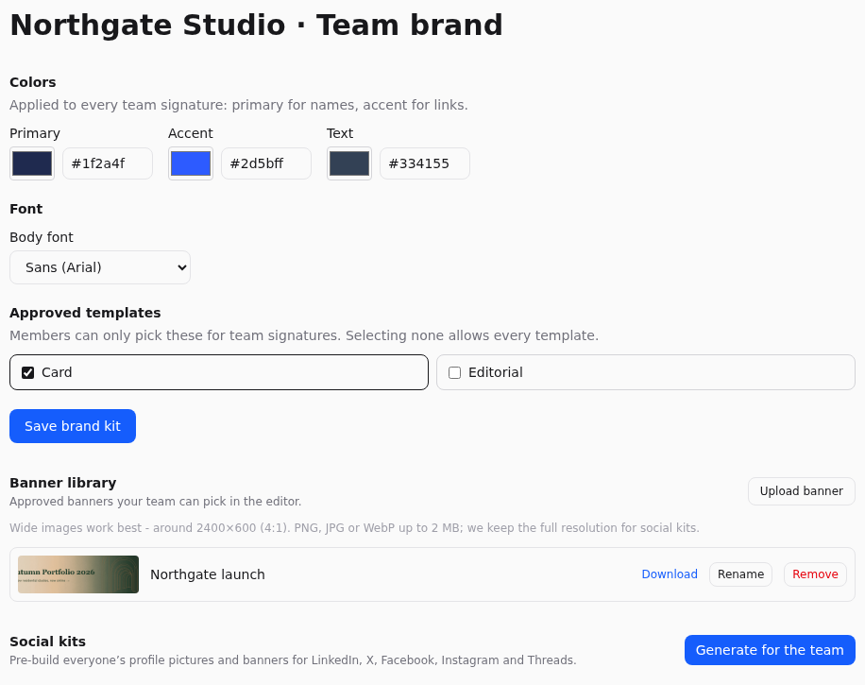This screenshot has width=865, height=685.
Task: Rename the Northgate launch banner
Action: tap(741, 574)
